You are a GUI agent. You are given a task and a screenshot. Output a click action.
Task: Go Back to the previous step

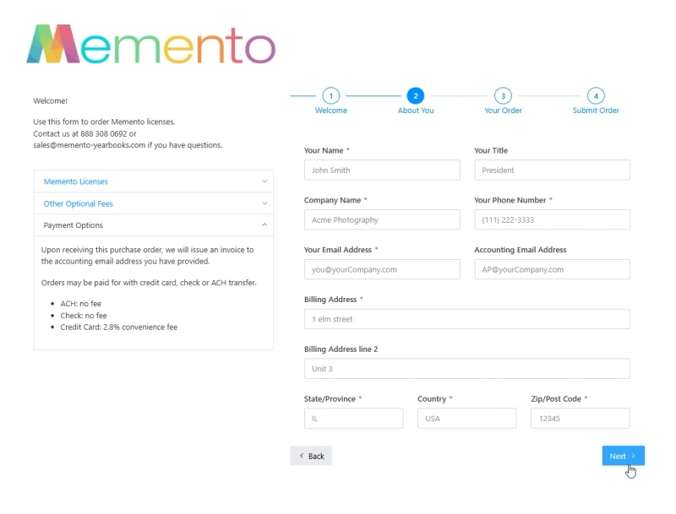click(311, 456)
